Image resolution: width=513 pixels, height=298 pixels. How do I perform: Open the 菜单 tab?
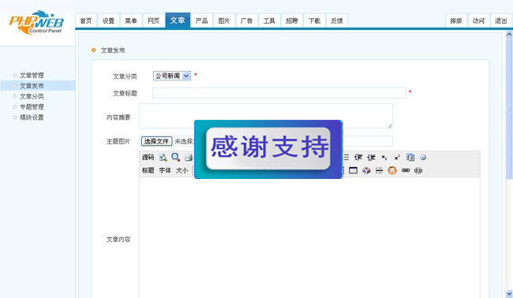click(x=131, y=21)
